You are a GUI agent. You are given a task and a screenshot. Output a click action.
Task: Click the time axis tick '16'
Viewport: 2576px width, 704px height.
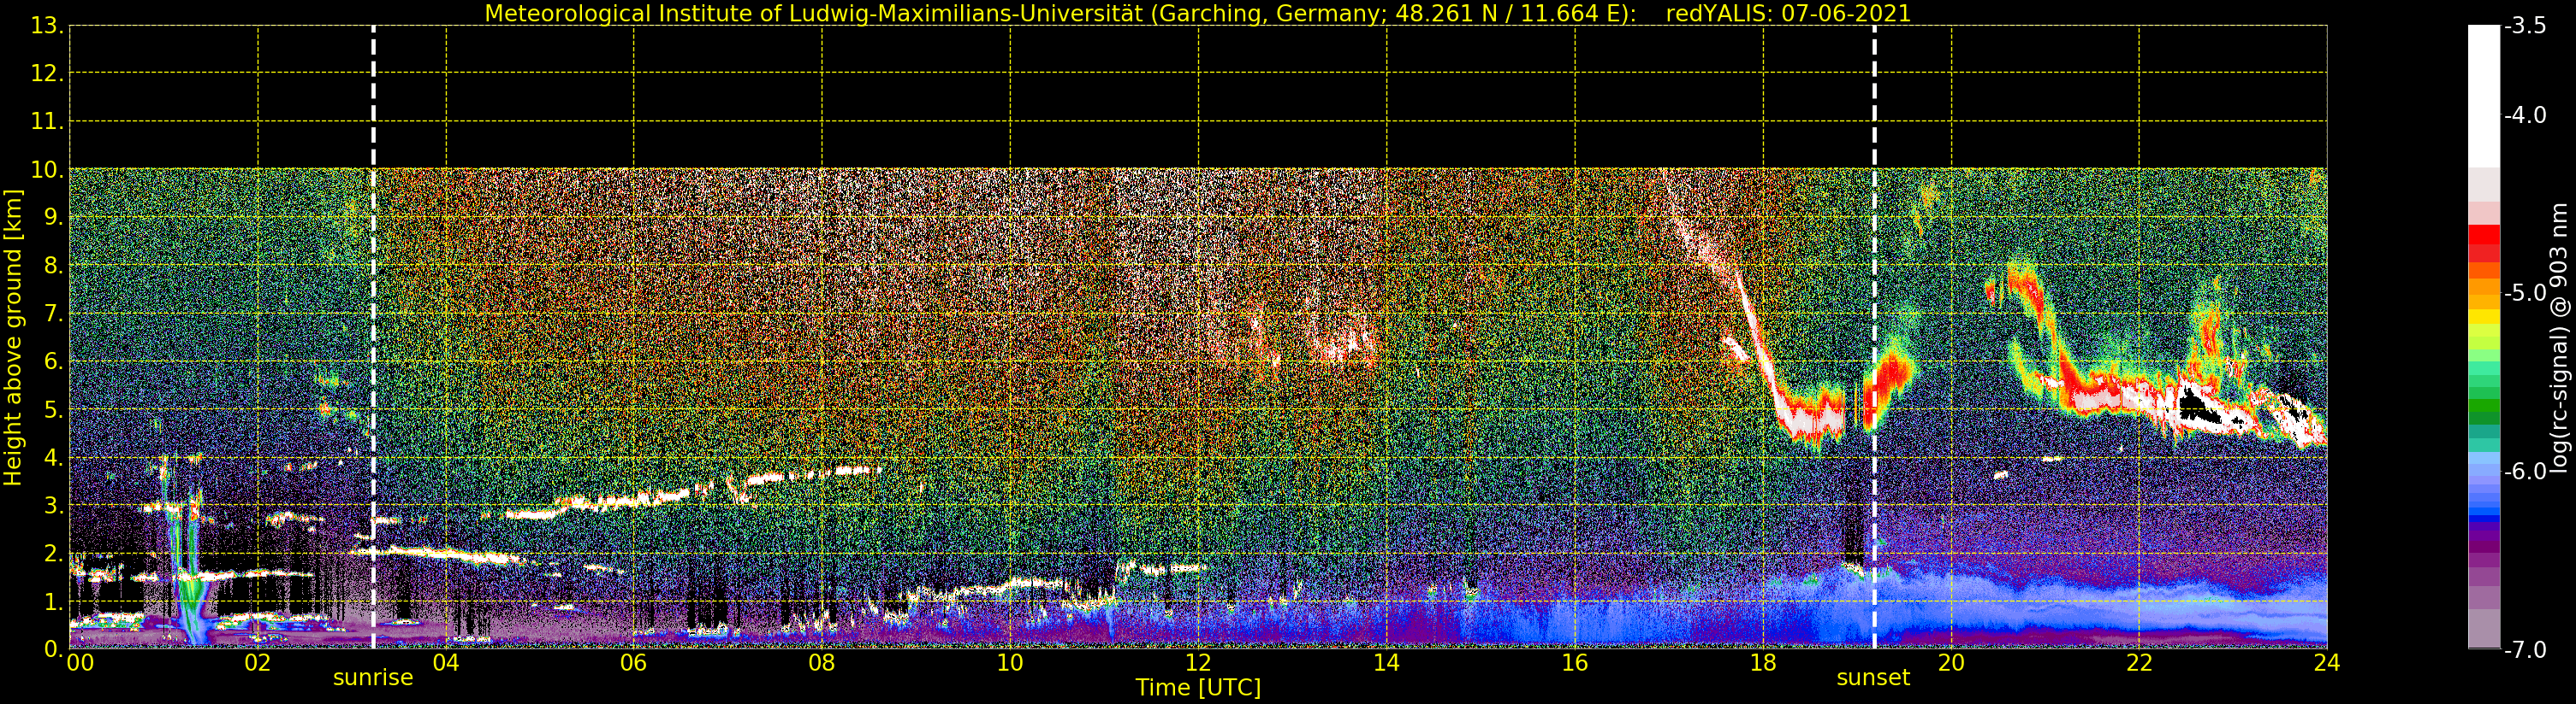pyautogui.click(x=1574, y=663)
